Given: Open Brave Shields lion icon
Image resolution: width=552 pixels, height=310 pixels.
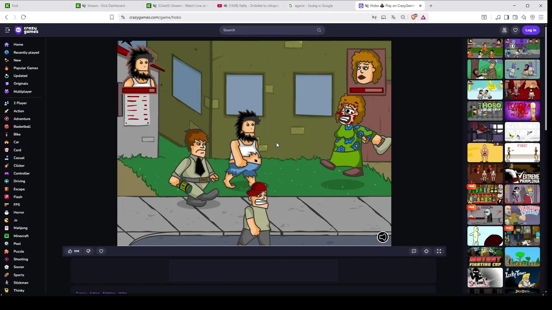Looking at the screenshot, I should coord(414,17).
